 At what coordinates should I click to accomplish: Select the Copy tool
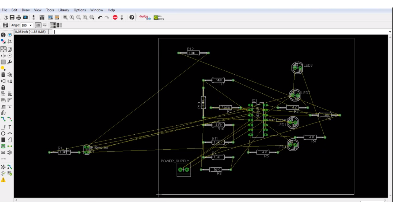[10, 50]
